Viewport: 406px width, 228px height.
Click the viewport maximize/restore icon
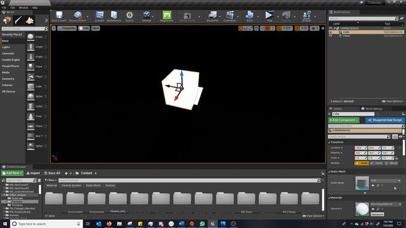(323, 28)
